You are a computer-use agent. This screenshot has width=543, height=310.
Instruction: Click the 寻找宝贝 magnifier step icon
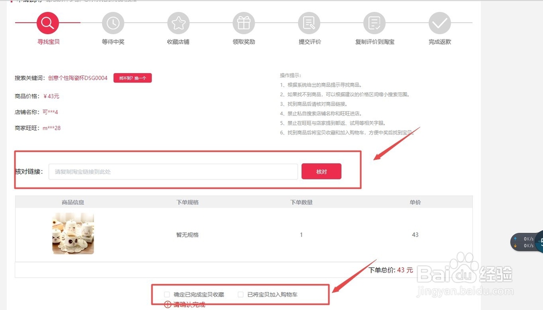(x=47, y=23)
